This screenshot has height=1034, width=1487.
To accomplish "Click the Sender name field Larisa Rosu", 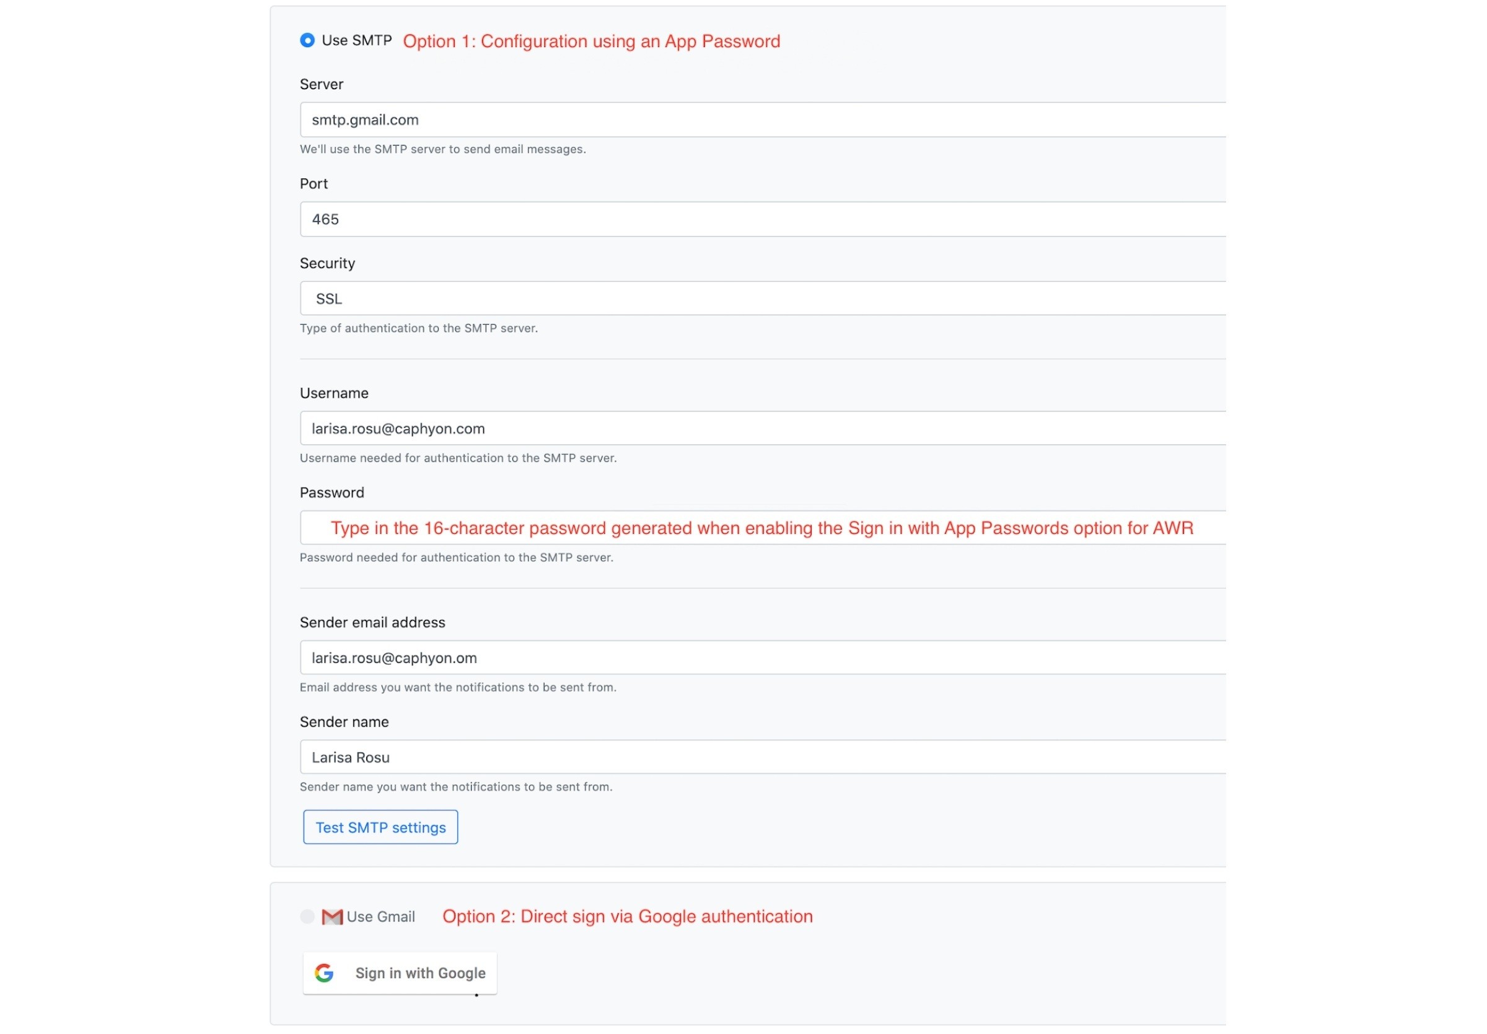I will 763,757.
